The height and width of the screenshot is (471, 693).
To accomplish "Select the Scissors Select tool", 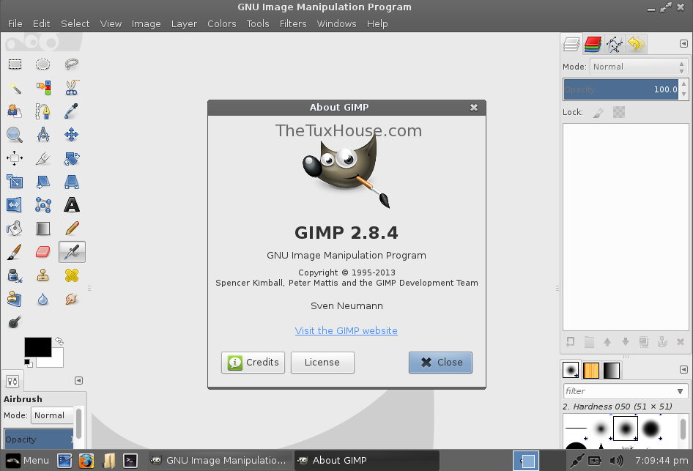I will pos(71,88).
